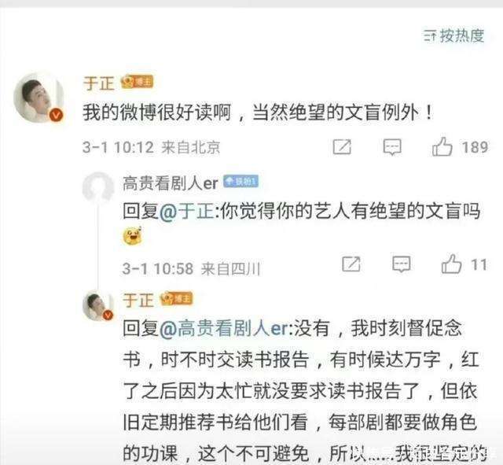This screenshot has width=503, height=465.
Task: Open 于正 username at top comment
Action: (99, 83)
